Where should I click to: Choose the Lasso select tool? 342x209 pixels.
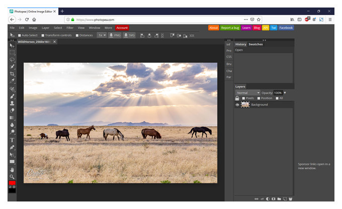coord(12,60)
